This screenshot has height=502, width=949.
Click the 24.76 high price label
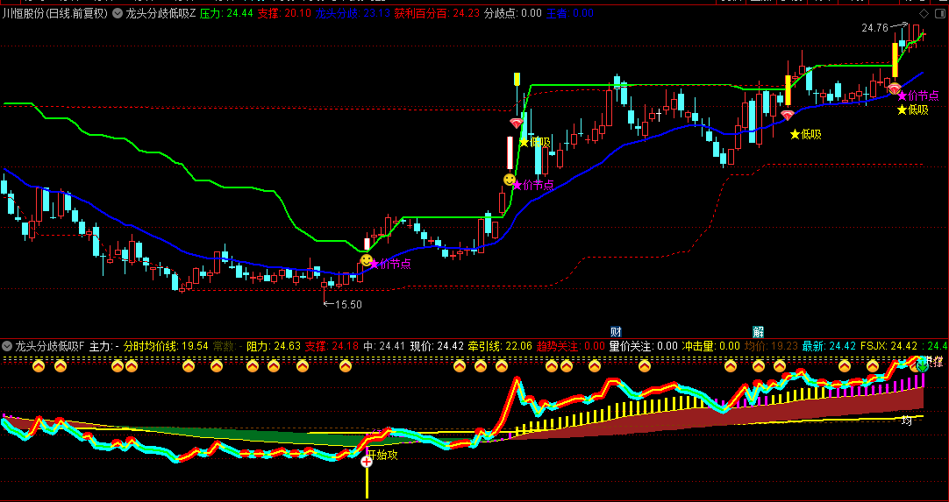coord(875,27)
